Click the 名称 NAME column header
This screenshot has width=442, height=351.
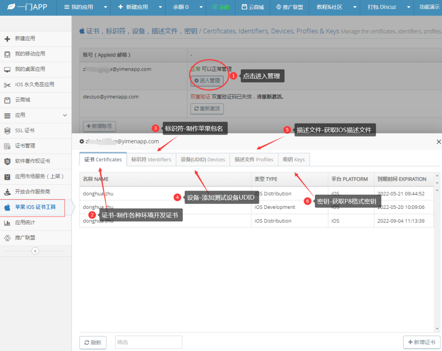coord(166,179)
